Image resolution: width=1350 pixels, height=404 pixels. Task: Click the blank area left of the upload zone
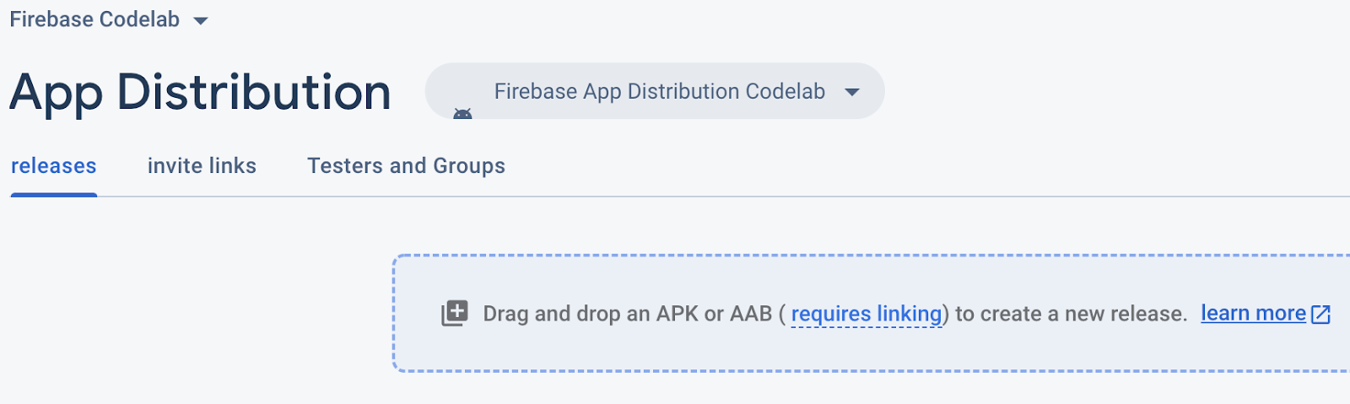pyautogui.click(x=194, y=312)
